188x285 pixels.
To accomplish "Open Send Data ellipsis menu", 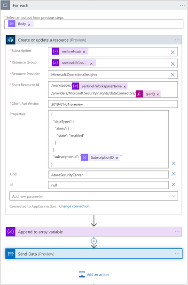I will (x=177, y=254).
